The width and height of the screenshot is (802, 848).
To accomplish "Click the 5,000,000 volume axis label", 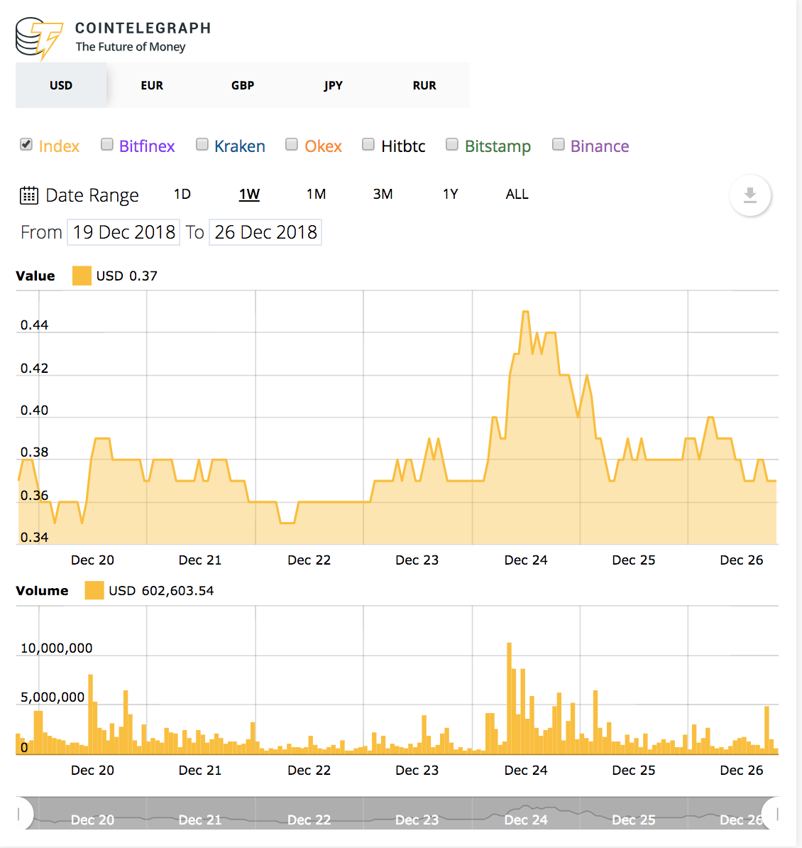I will pyautogui.click(x=53, y=697).
